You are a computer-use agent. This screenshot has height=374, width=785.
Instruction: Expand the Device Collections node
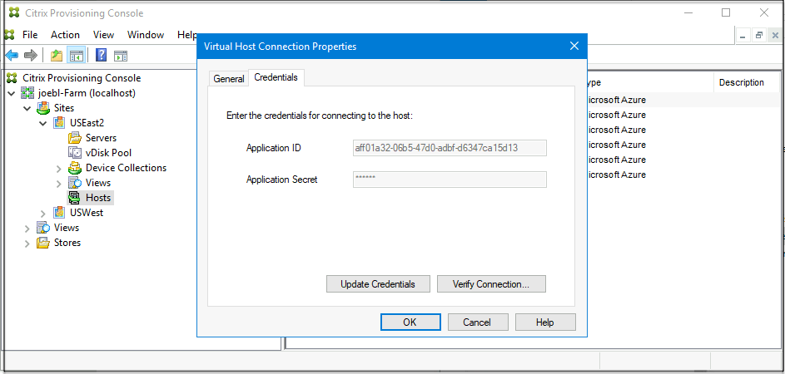[x=59, y=168]
